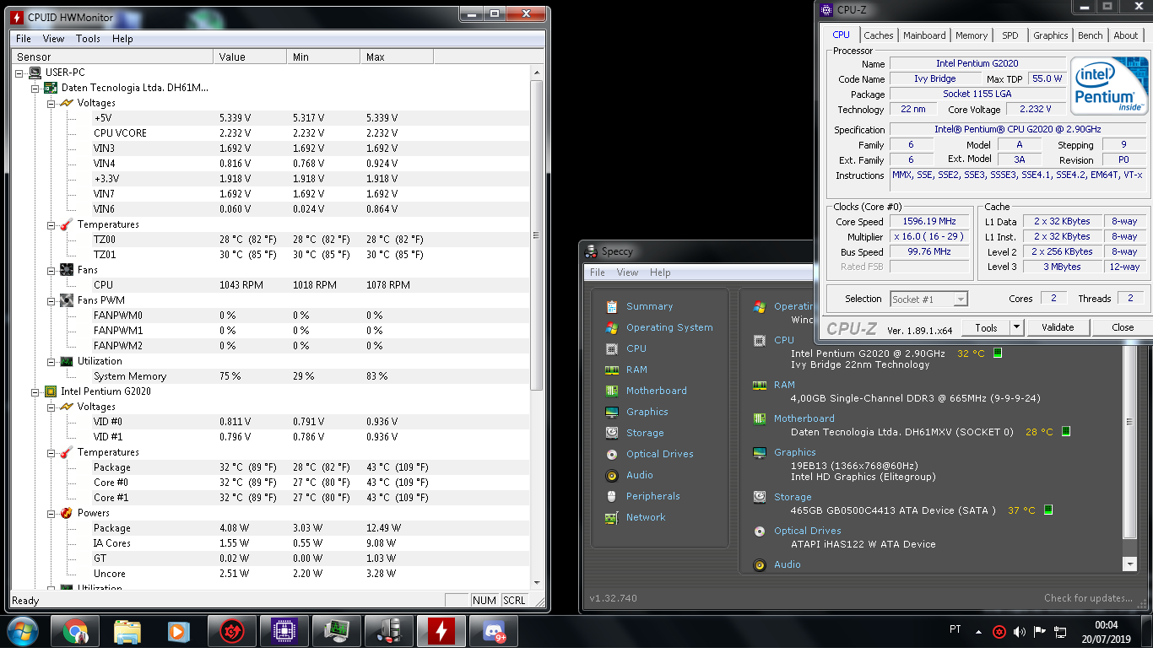Open Speccy File menu

(x=598, y=273)
